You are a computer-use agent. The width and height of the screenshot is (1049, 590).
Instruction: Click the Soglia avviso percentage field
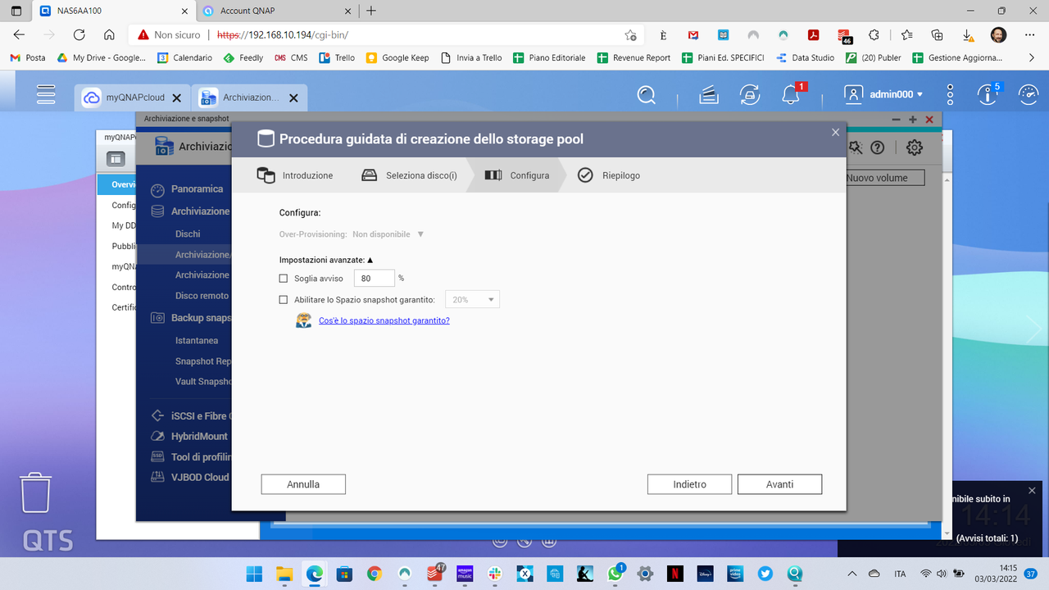[375, 279]
